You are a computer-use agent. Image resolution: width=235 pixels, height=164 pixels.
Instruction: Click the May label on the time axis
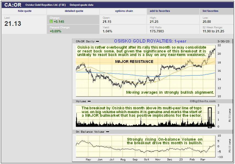(88, 160)
